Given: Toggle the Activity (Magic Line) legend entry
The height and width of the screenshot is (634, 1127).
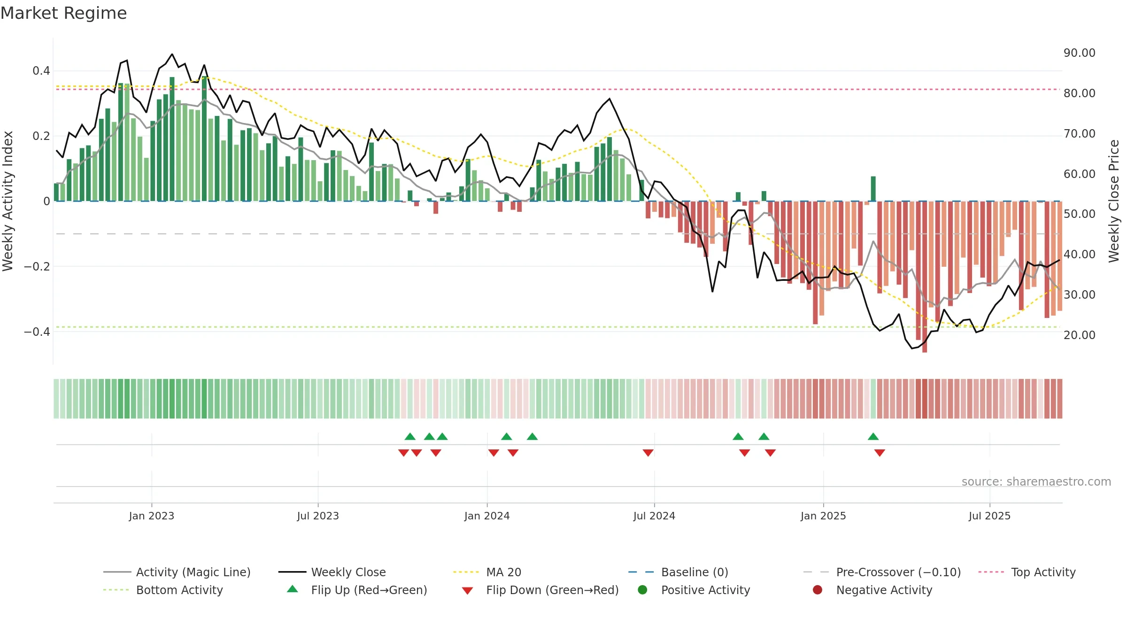Looking at the screenshot, I should [177, 572].
